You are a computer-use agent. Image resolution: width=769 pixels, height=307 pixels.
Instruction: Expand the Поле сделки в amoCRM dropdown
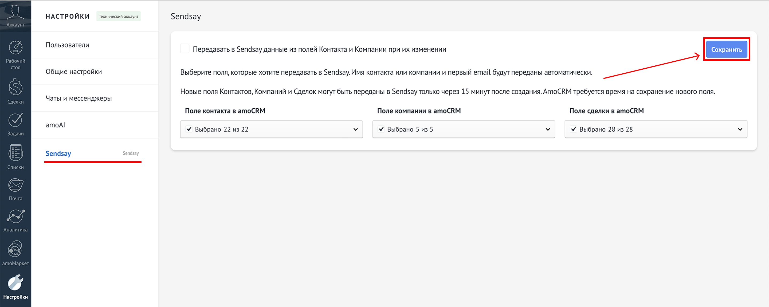click(x=740, y=129)
